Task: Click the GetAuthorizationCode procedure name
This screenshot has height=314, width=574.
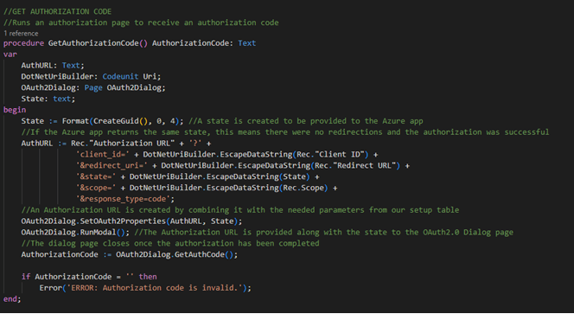Action: (x=93, y=43)
